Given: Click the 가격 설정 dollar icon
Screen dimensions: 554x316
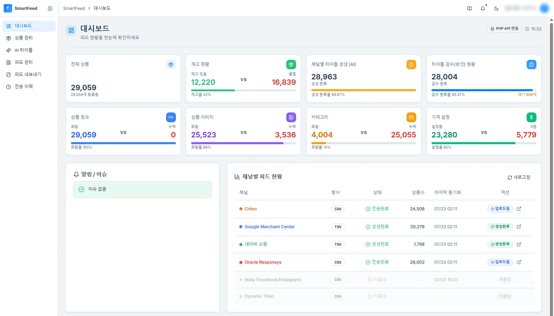Looking at the screenshot, I should click(531, 117).
